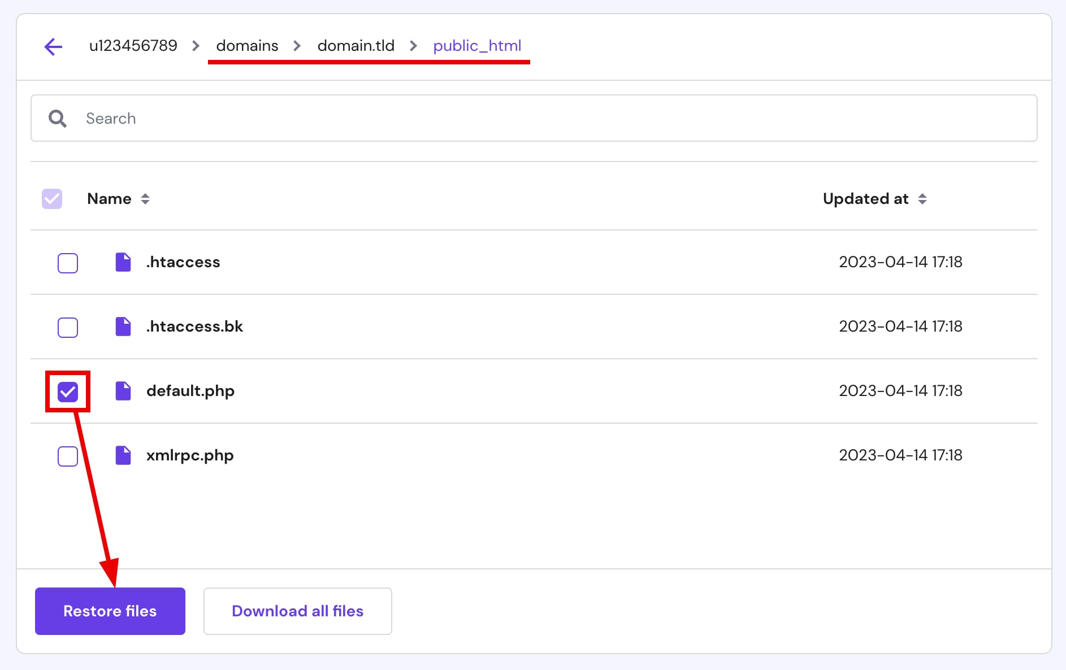
Task: Select public_html breadcrumb
Action: click(477, 46)
